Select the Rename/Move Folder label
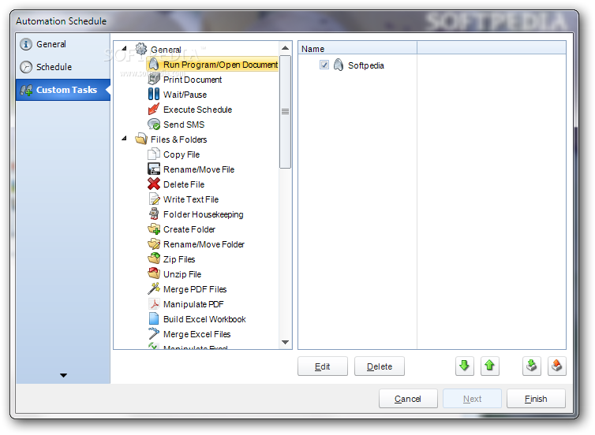The height and width of the screenshot is (435, 595). coord(204,244)
